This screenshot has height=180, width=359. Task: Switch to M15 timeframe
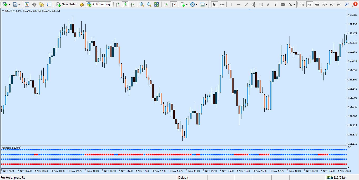pos(317,4)
